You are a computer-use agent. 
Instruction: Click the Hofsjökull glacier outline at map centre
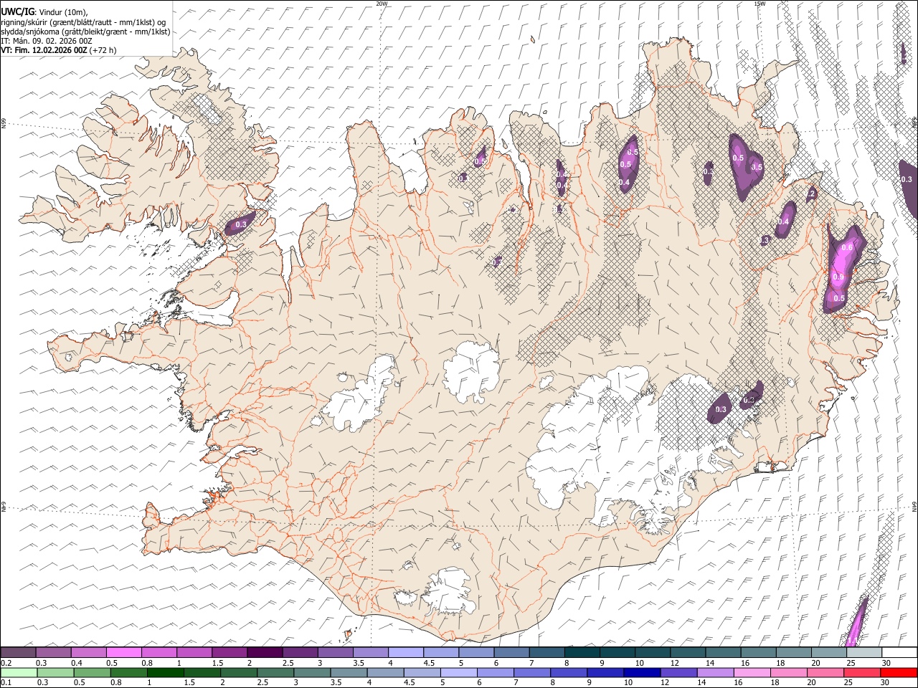[x=471, y=372]
